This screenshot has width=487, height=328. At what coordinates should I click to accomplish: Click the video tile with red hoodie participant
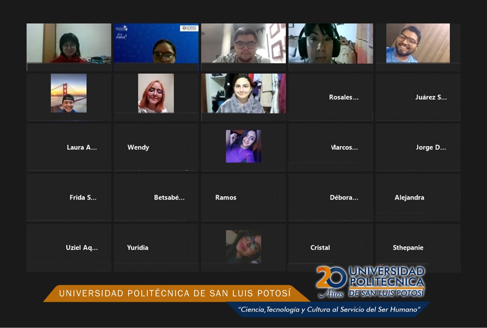[69, 44]
